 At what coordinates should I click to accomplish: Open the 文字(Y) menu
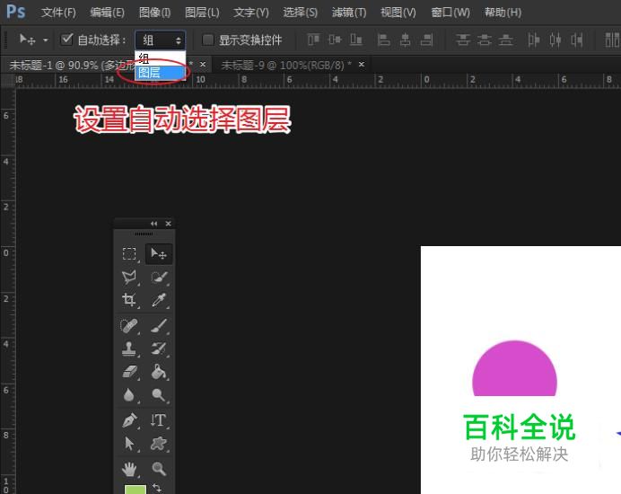point(250,13)
